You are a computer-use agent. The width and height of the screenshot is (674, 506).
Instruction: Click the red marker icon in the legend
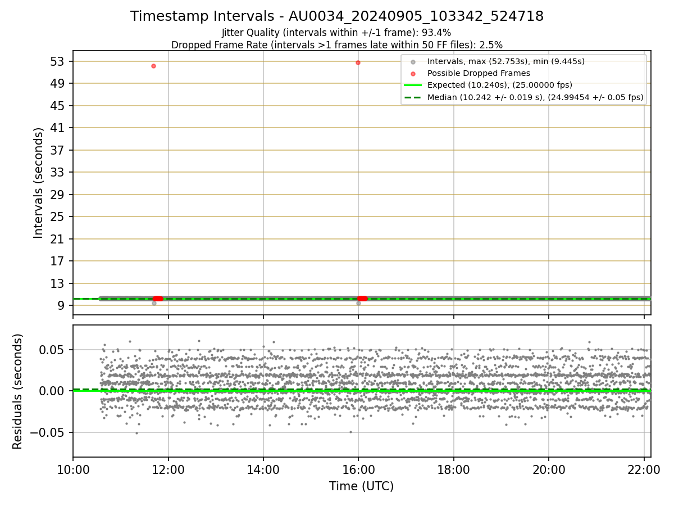tap(413, 74)
